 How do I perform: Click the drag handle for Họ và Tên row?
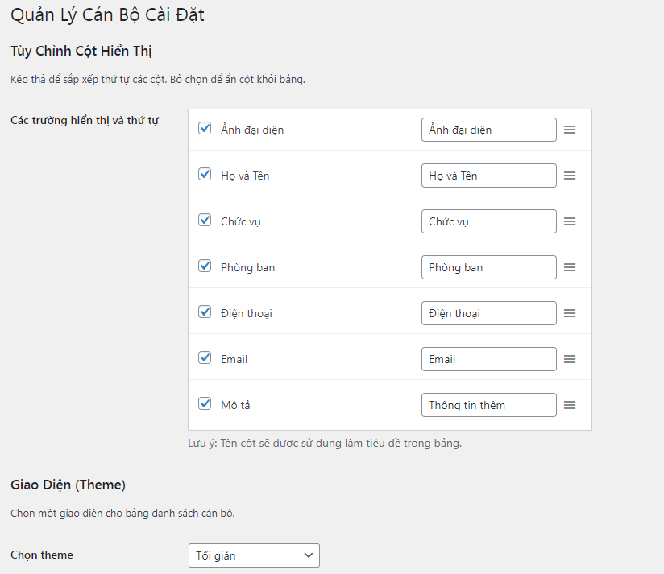pos(570,176)
